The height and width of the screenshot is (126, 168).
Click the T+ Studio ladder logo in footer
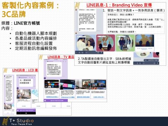[5, 121]
